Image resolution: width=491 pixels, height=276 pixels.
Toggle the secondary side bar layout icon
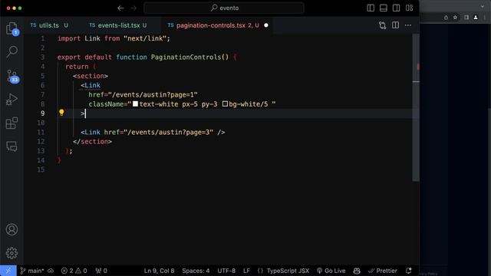pos(396,8)
